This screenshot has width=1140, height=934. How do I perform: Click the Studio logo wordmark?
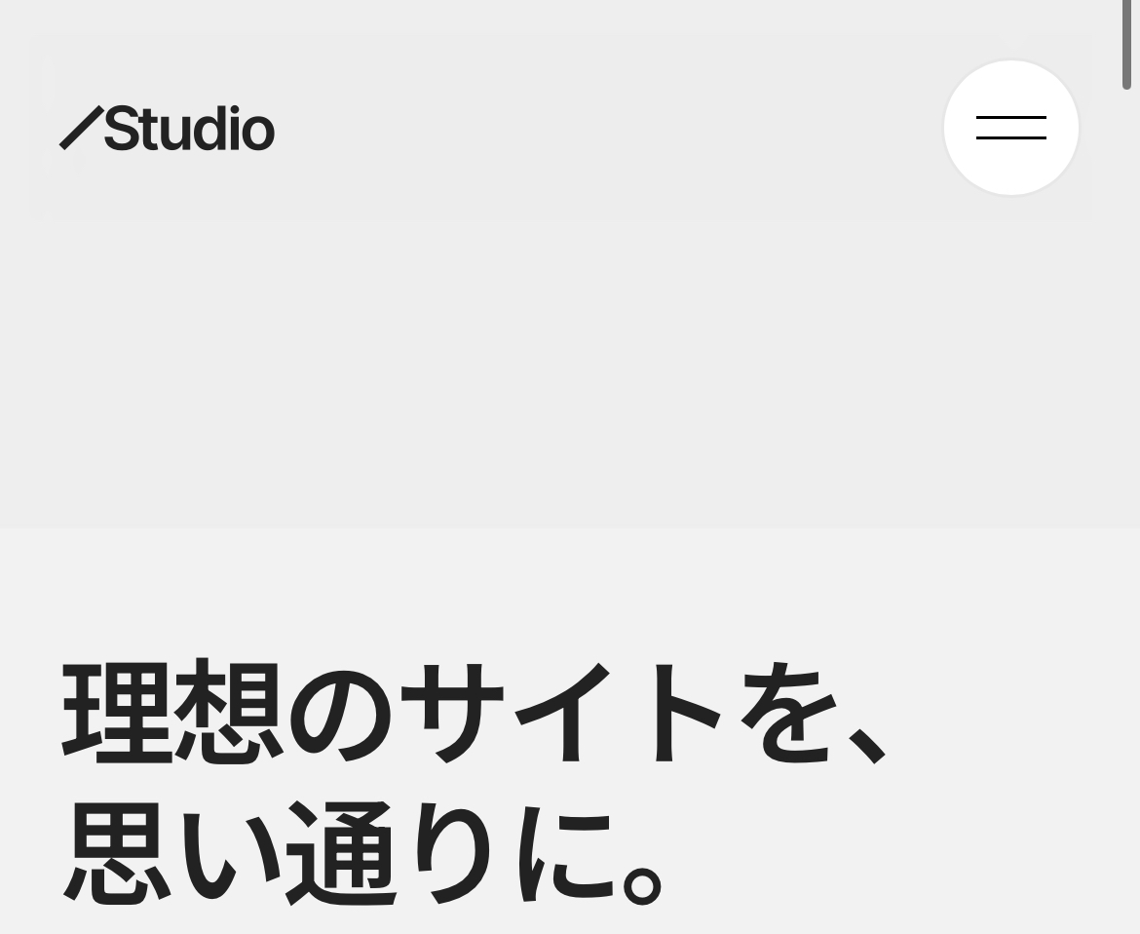[168, 128]
